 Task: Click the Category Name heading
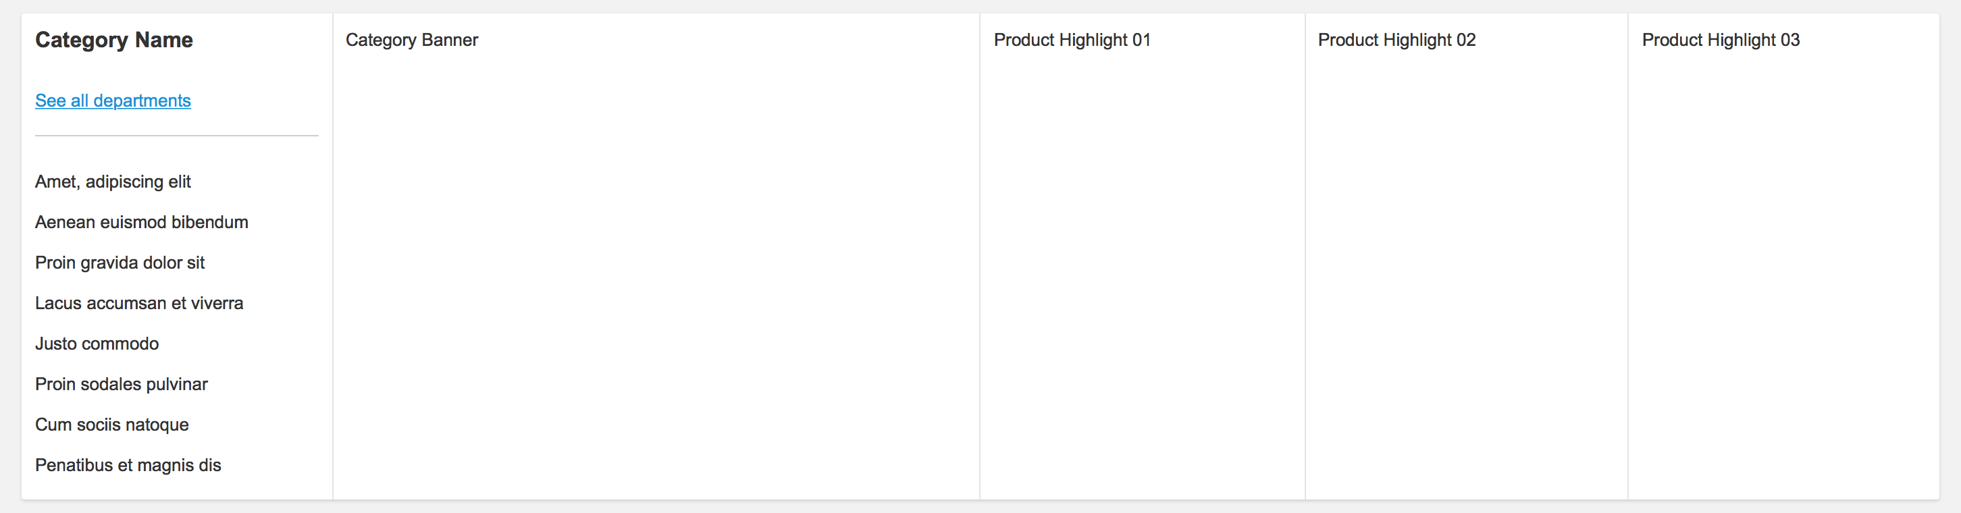point(114,40)
